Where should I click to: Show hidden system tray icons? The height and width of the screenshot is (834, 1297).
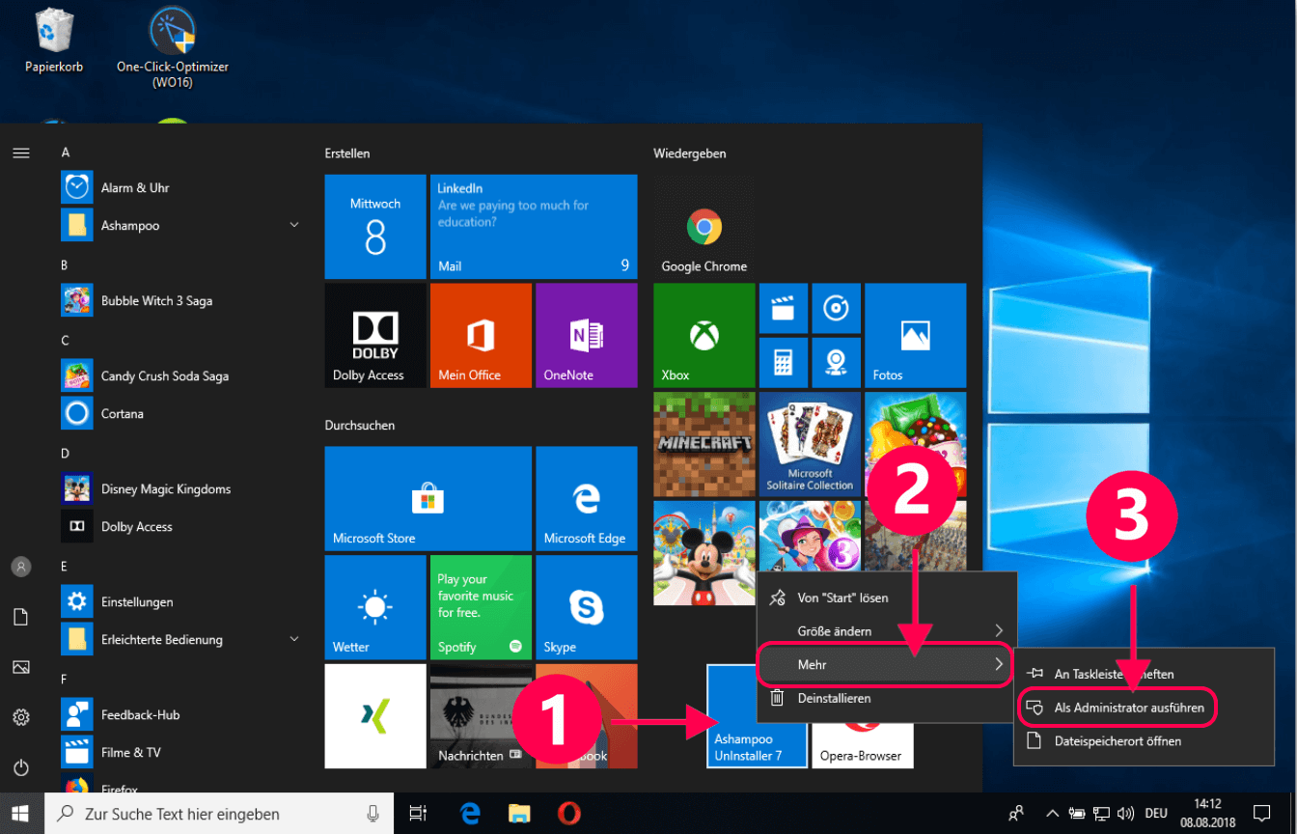pos(1051,814)
